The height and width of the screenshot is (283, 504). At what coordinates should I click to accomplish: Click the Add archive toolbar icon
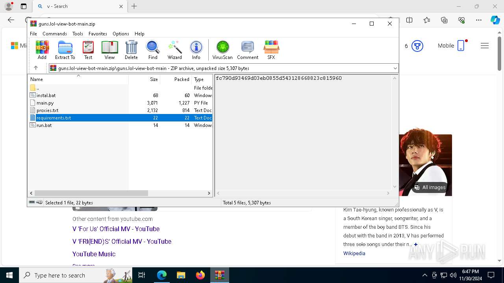[x=42, y=50]
